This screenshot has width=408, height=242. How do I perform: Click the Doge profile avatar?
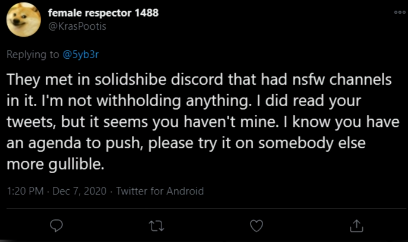coord(24,22)
